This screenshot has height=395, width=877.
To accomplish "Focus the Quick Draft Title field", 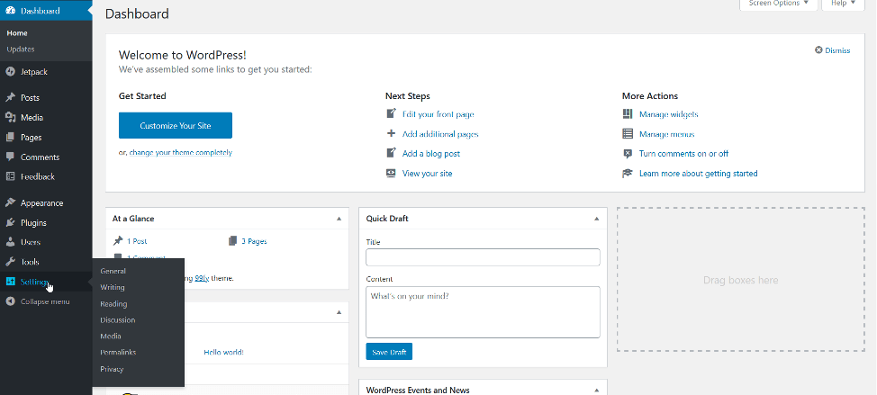I will click(x=483, y=257).
